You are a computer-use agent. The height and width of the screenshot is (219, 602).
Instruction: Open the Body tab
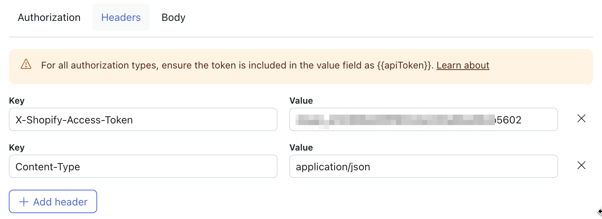(173, 18)
